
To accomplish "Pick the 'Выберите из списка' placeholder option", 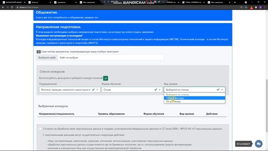I will pos(194,94).
